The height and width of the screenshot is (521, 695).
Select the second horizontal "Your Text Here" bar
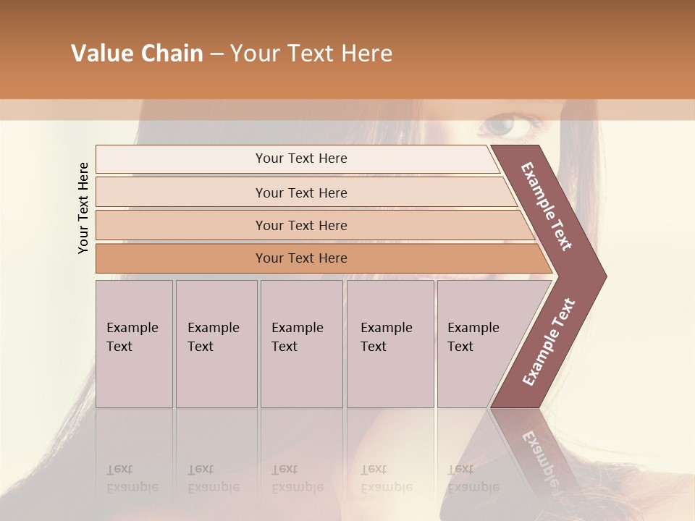click(x=300, y=192)
